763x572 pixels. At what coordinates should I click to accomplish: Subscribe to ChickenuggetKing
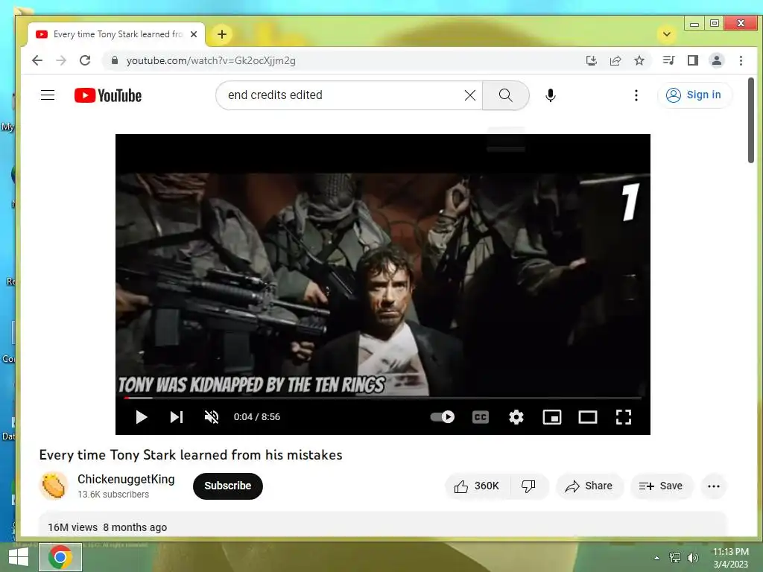tap(228, 486)
